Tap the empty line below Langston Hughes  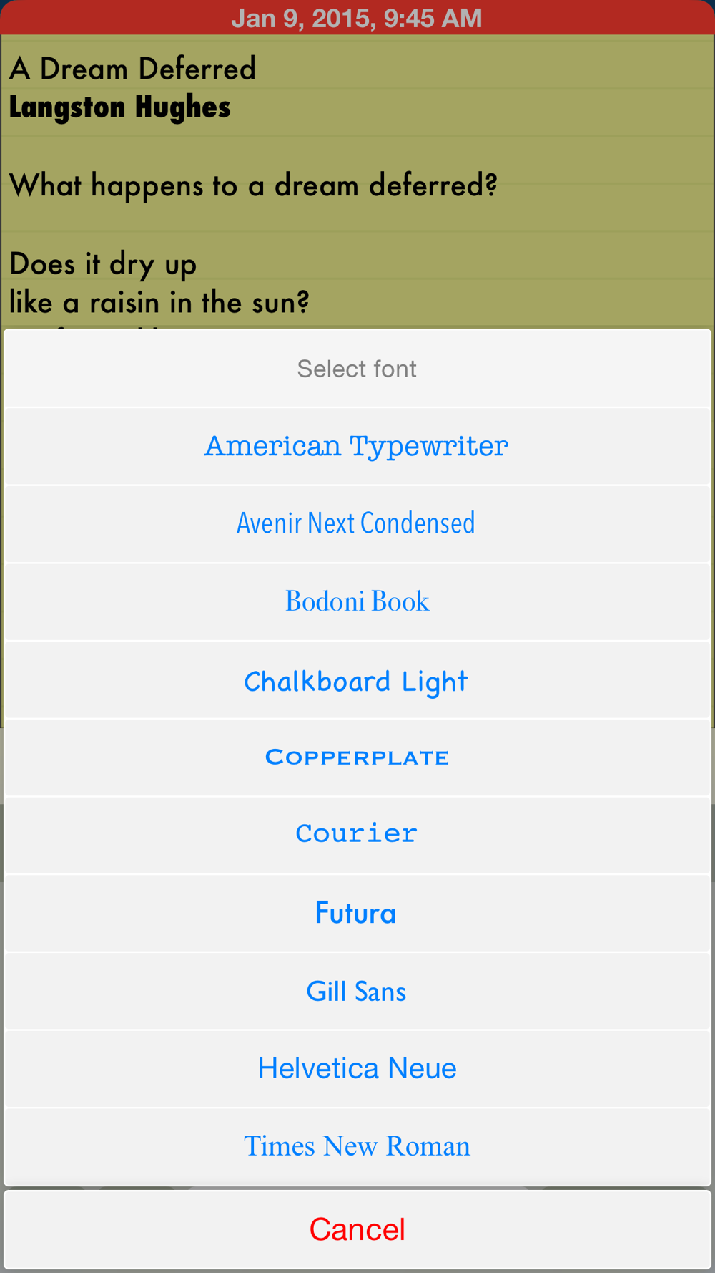tap(357, 147)
